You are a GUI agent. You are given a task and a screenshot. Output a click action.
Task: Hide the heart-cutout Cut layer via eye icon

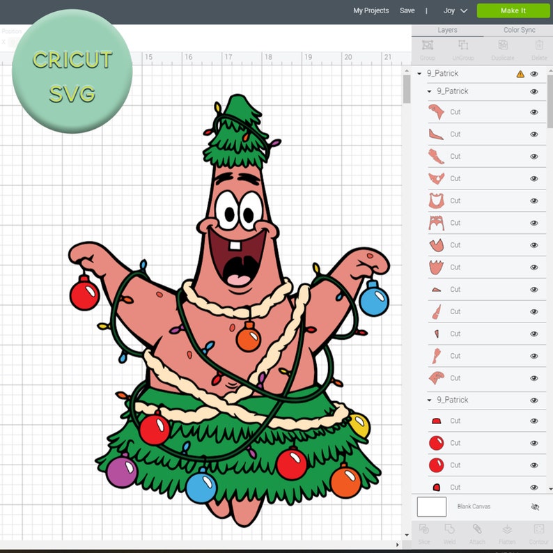(534, 179)
